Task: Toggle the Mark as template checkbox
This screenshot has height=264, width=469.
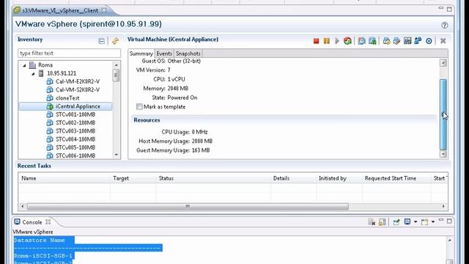Action: 139,106
